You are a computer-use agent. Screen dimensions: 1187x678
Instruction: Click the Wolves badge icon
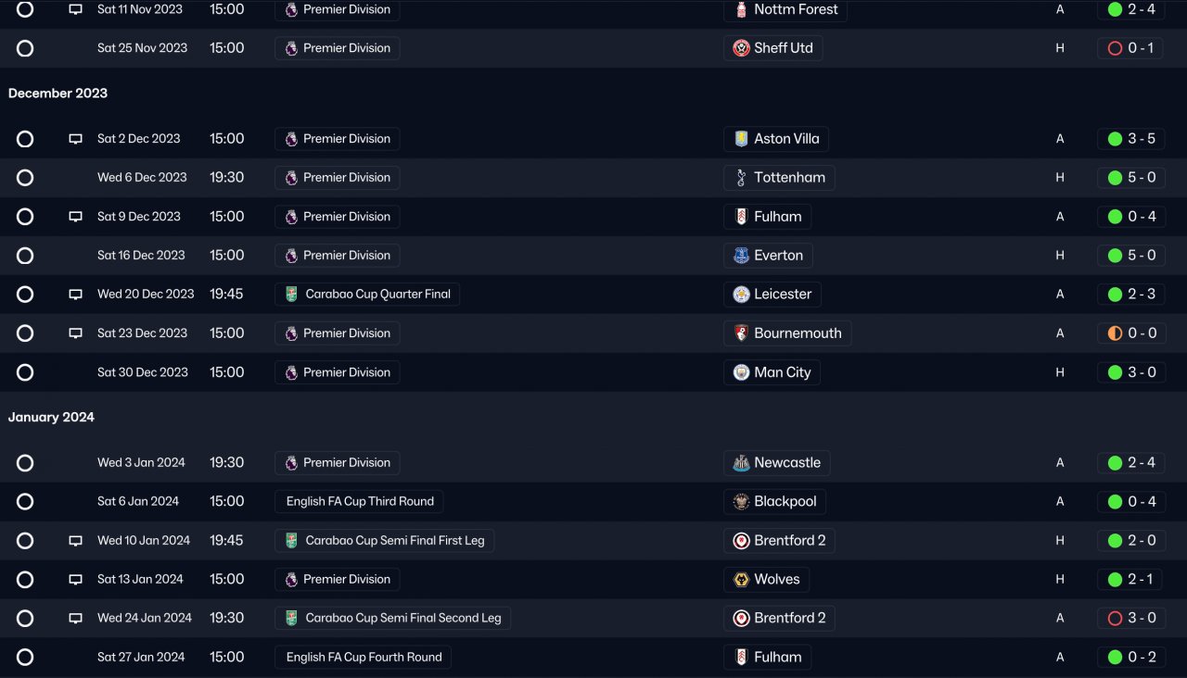pyautogui.click(x=741, y=580)
